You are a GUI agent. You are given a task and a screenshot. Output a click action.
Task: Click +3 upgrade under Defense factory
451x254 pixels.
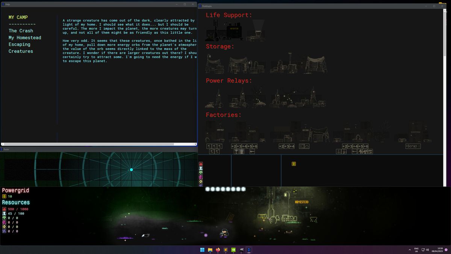coord(287,146)
